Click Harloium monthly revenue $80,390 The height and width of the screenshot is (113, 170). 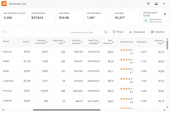[x=78, y=52]
